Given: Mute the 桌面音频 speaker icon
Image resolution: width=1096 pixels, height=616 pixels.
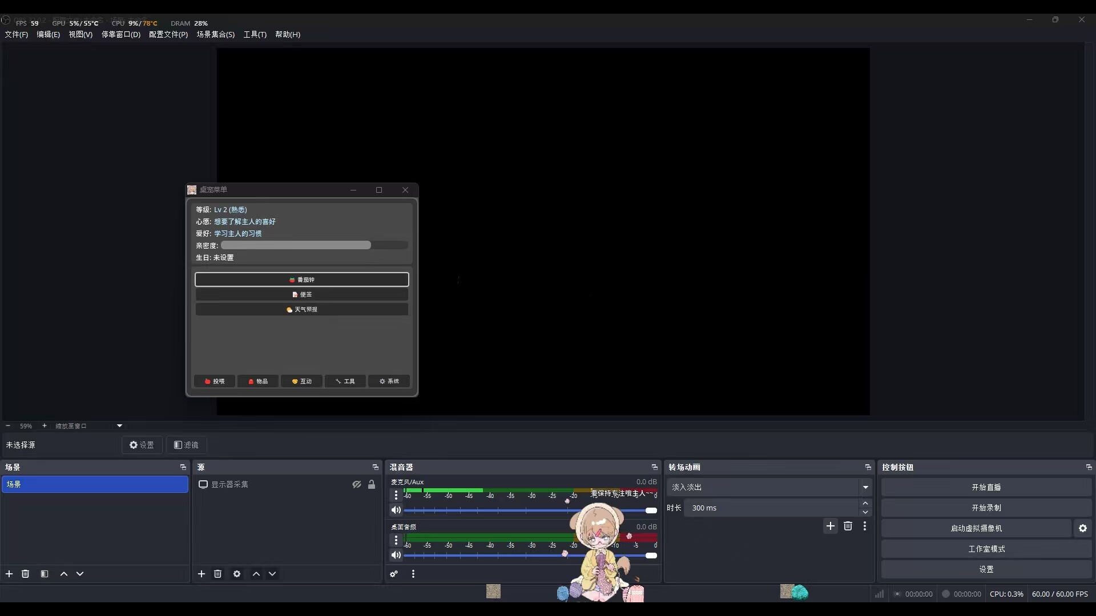Looking at the screenshot, I should (x=396, y=555).
